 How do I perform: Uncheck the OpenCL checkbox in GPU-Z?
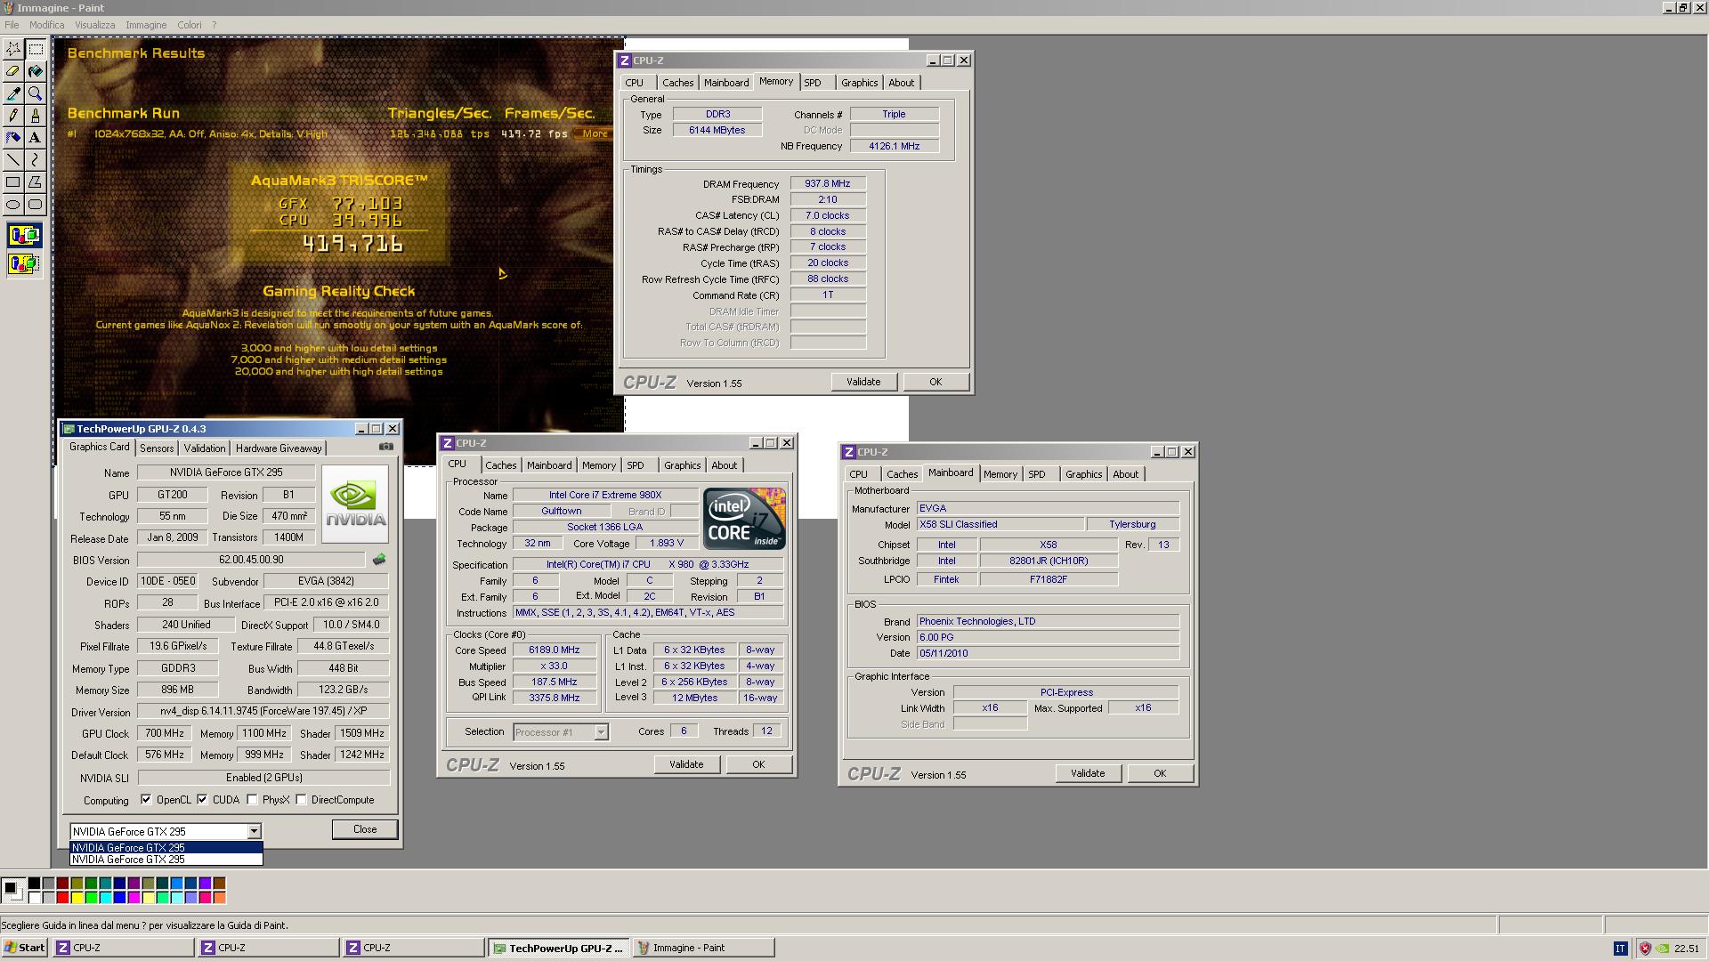146,800
